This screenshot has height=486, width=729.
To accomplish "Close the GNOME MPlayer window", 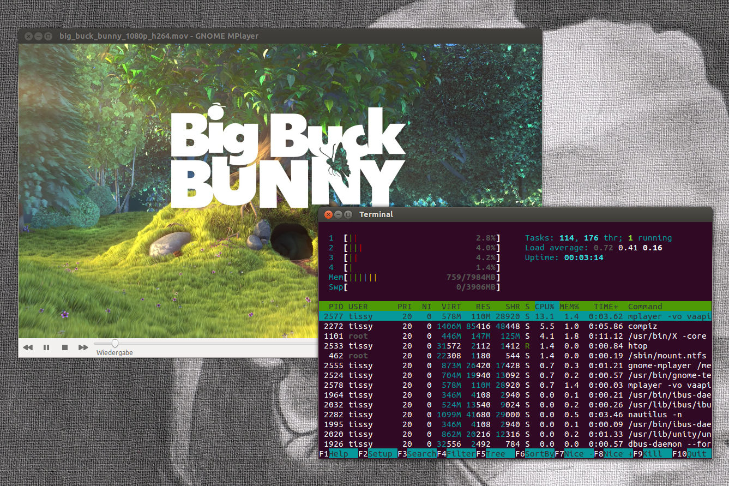I will [28, 36].
